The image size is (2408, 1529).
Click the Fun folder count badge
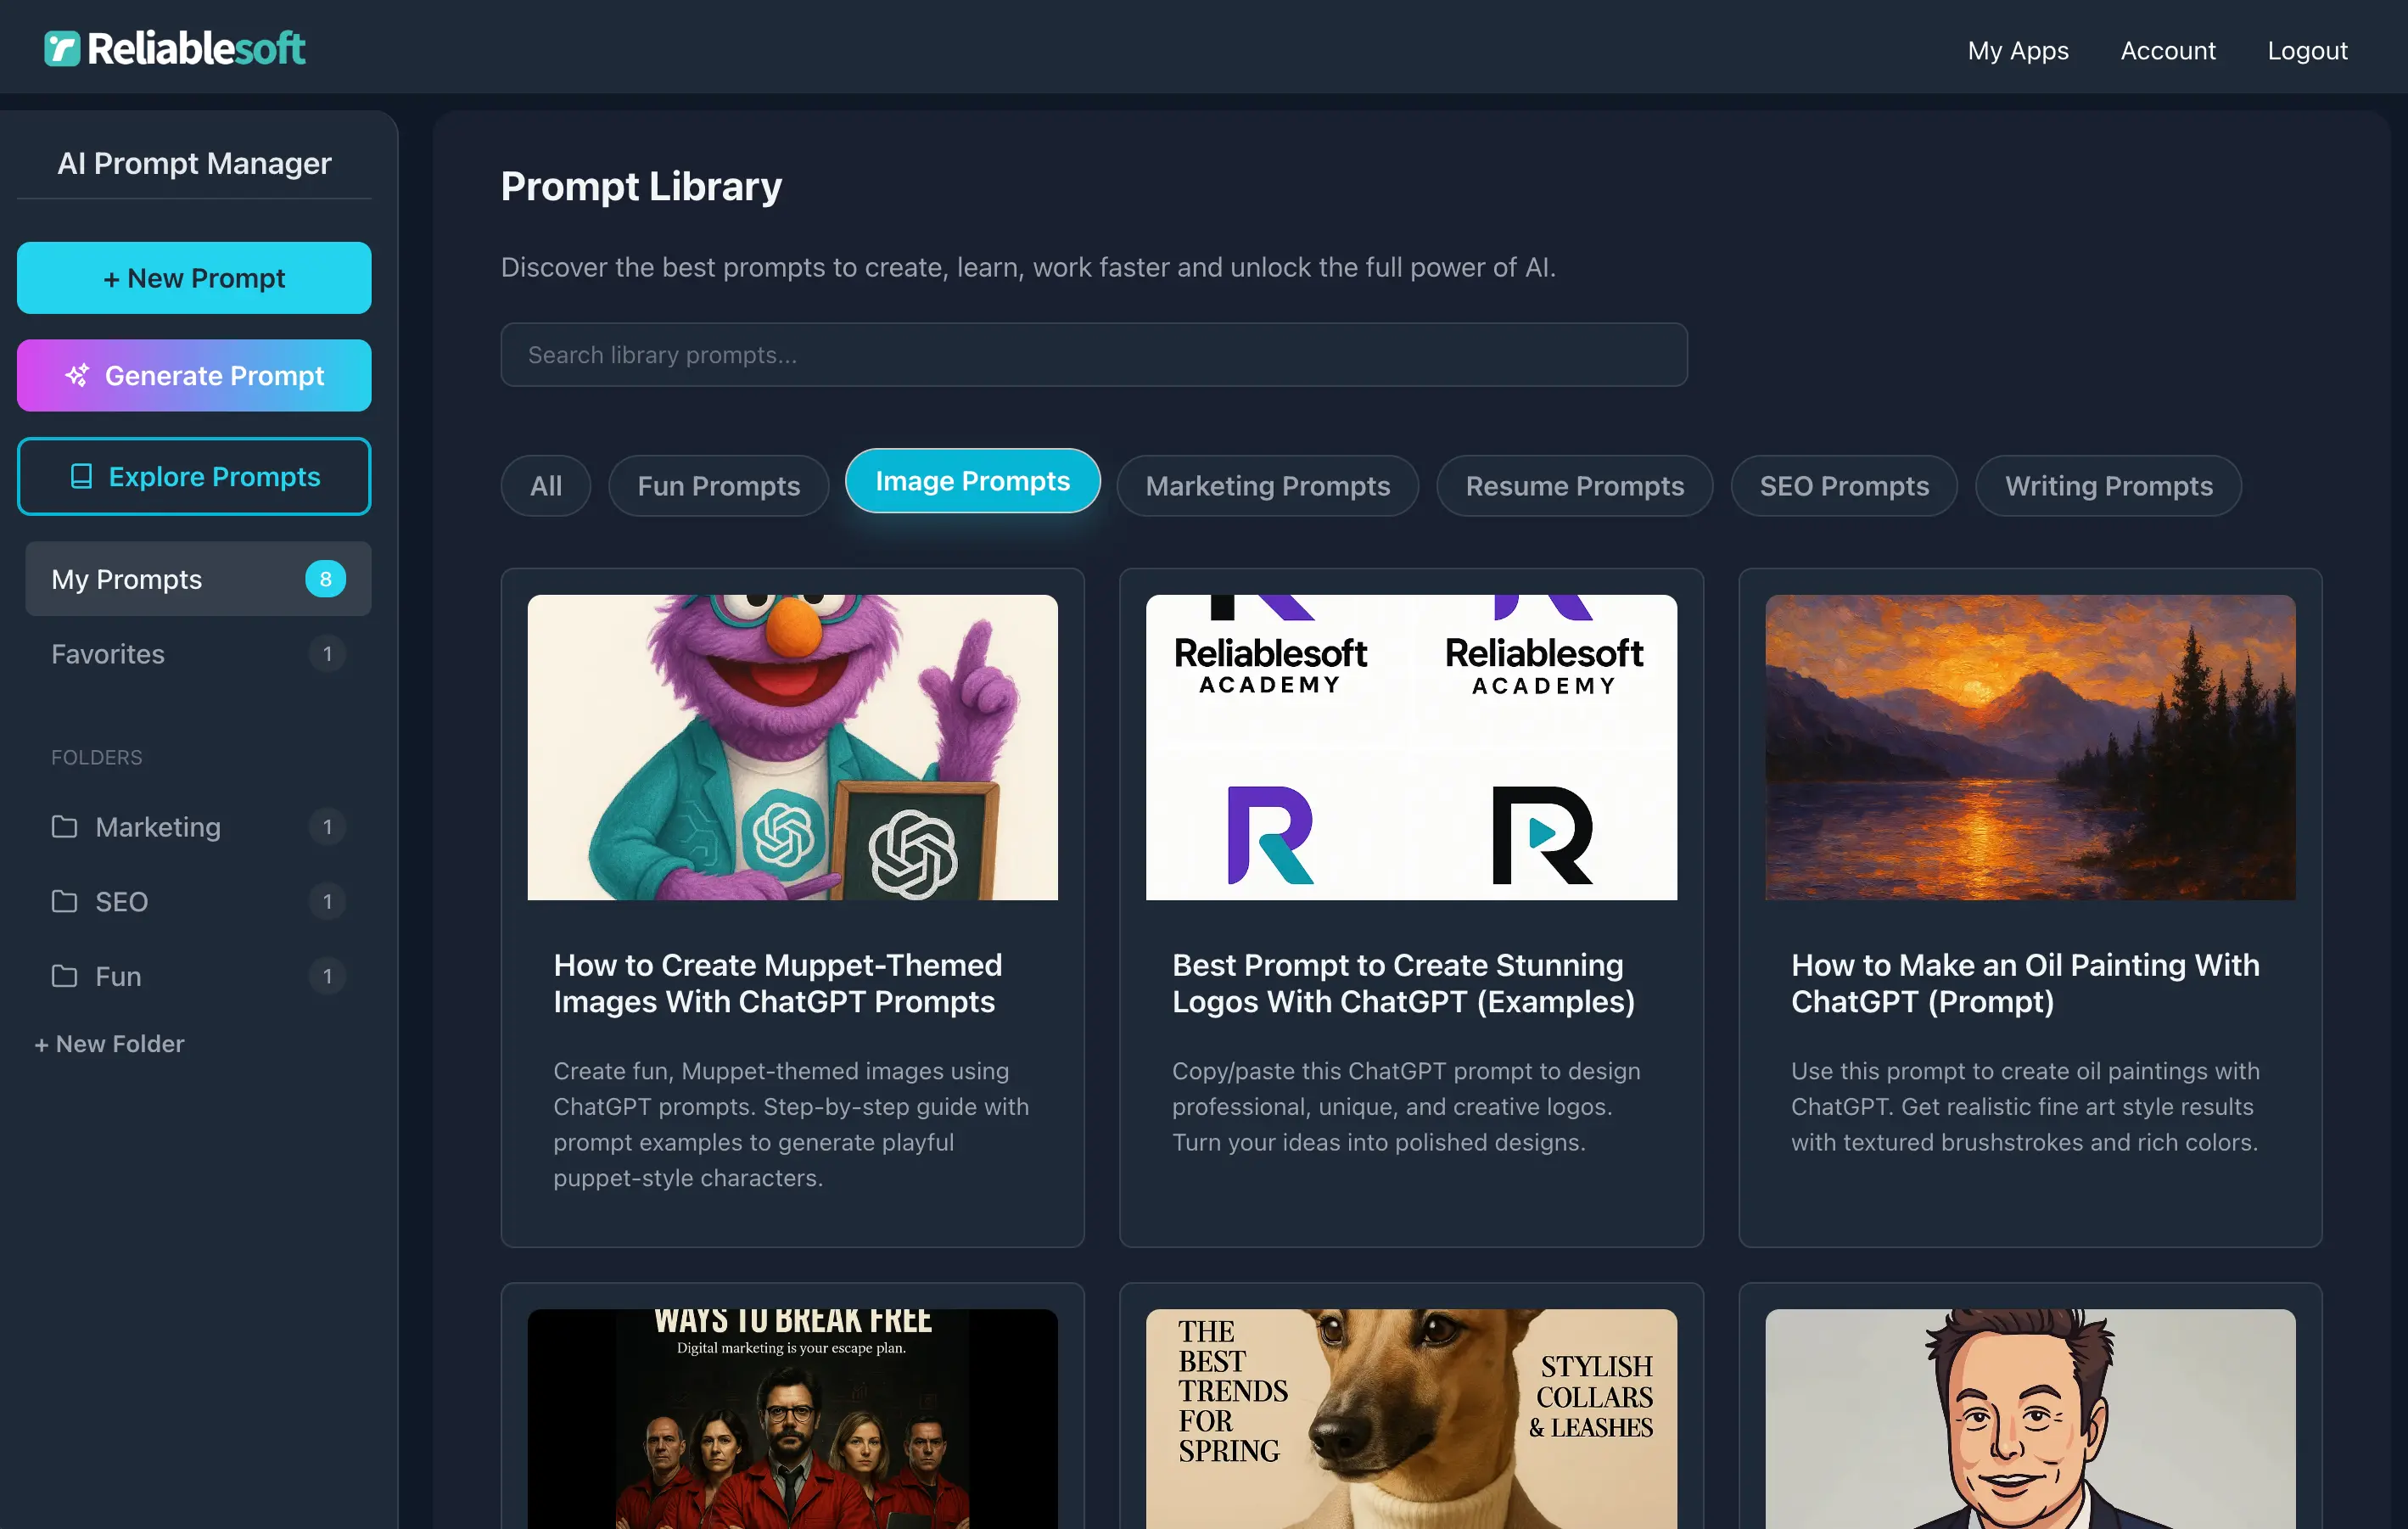pyautogui.click(x=327, y=976)
